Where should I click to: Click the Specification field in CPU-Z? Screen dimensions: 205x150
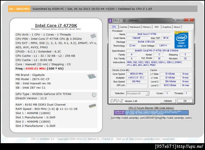click(x=159, y=51)
